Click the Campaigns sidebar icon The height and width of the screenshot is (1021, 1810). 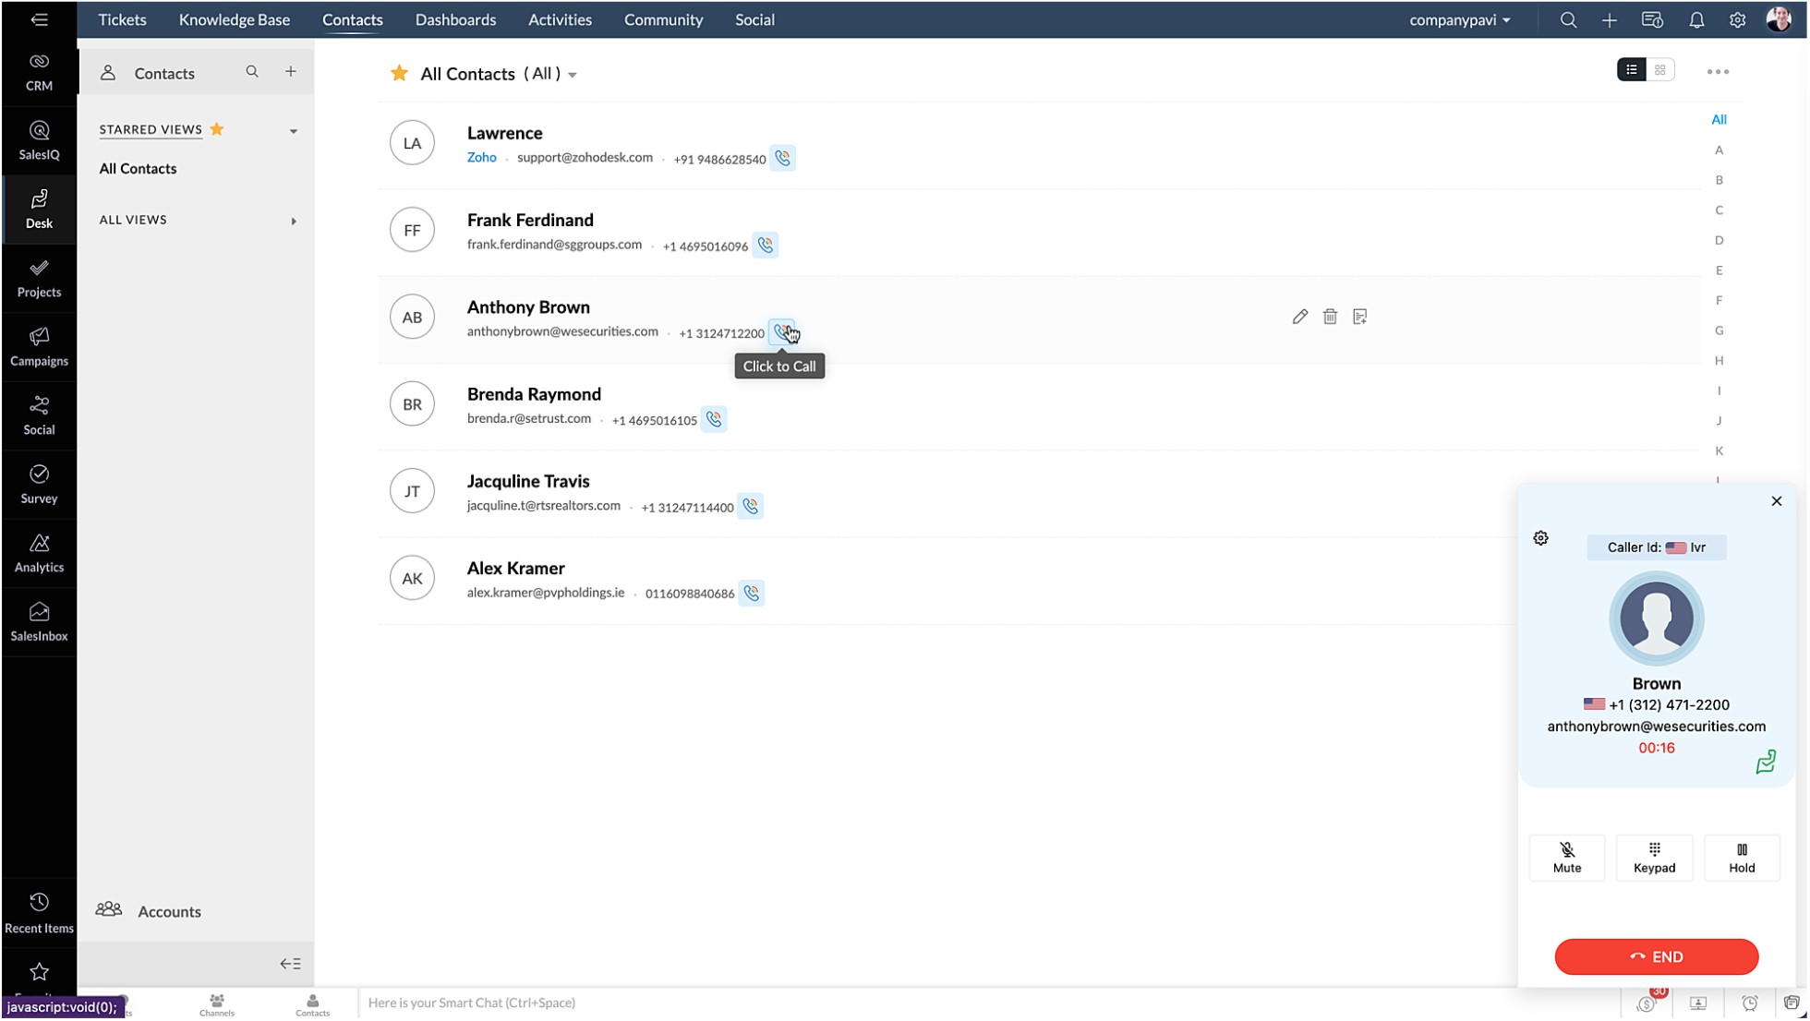[x=39, y=346]
